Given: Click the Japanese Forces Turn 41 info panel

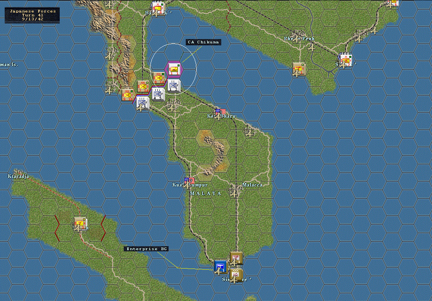Looking at the screenshot, I should [32, 15].
